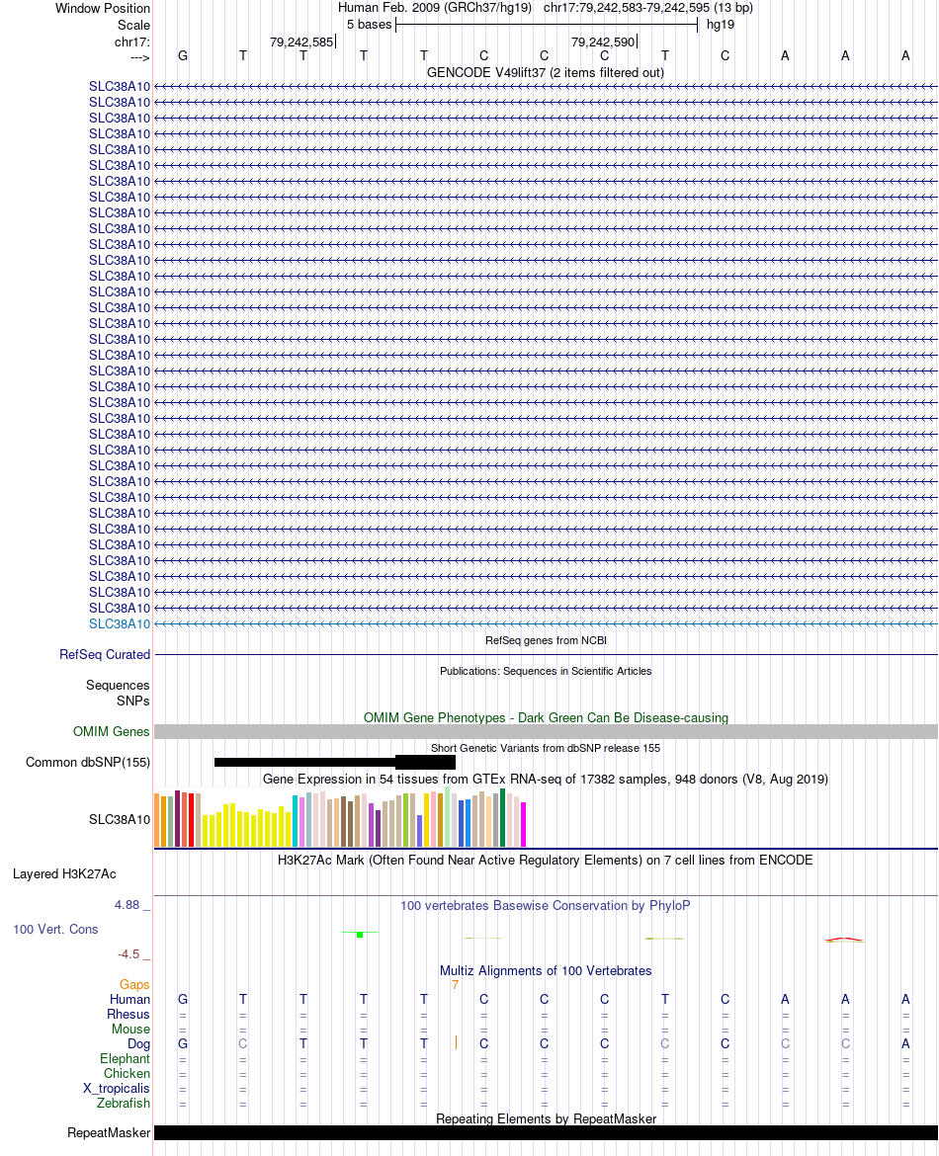Viewport: 939px width, 1156px height.
Task: Click SLC38A10 label beside GTEx bar chart
Action: (120, 819)
